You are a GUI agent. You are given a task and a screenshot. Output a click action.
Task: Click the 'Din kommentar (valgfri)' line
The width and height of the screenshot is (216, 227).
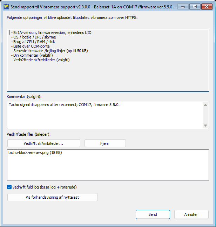coord(32,55)
